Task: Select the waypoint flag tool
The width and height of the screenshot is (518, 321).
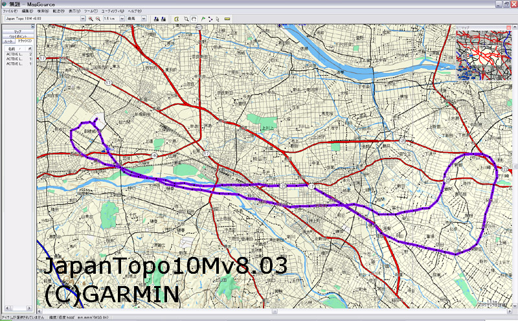Action: click(x=203, y=19)
